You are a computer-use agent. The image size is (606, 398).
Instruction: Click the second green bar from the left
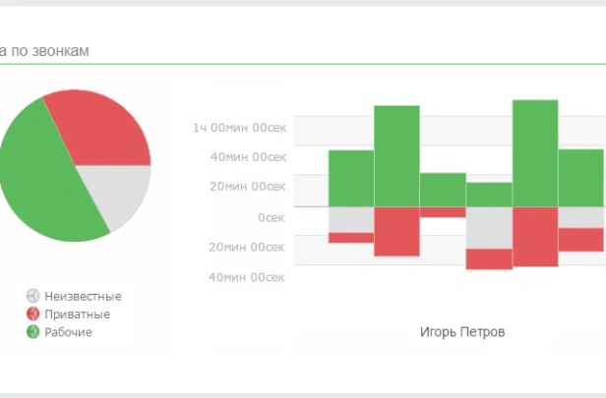click(x=396, y=155)
